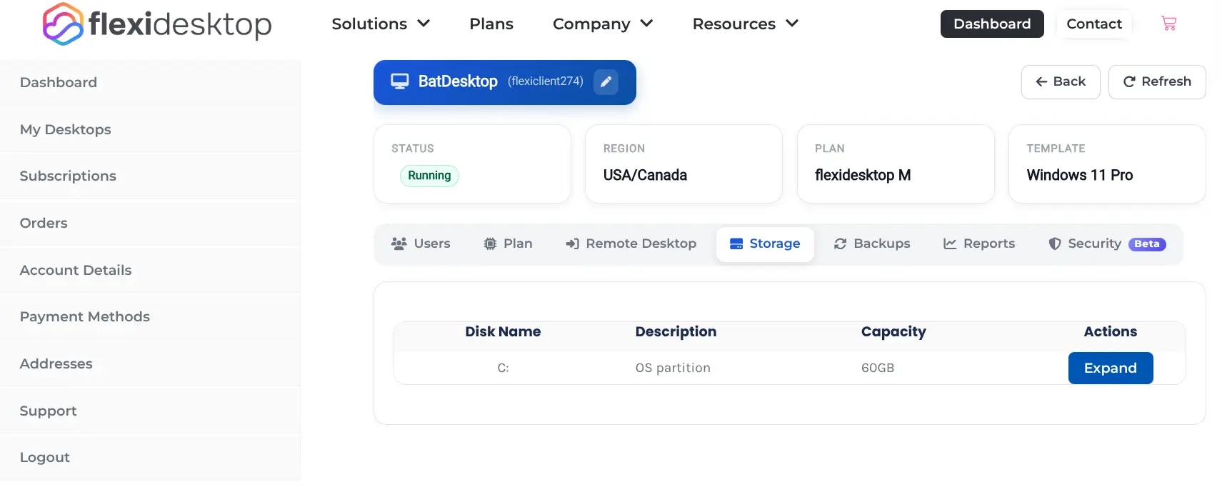The width and height of the screenshot is (1222, 487).
Task: Click the Dashboard button in top bar
Action: tap(992, 24)
